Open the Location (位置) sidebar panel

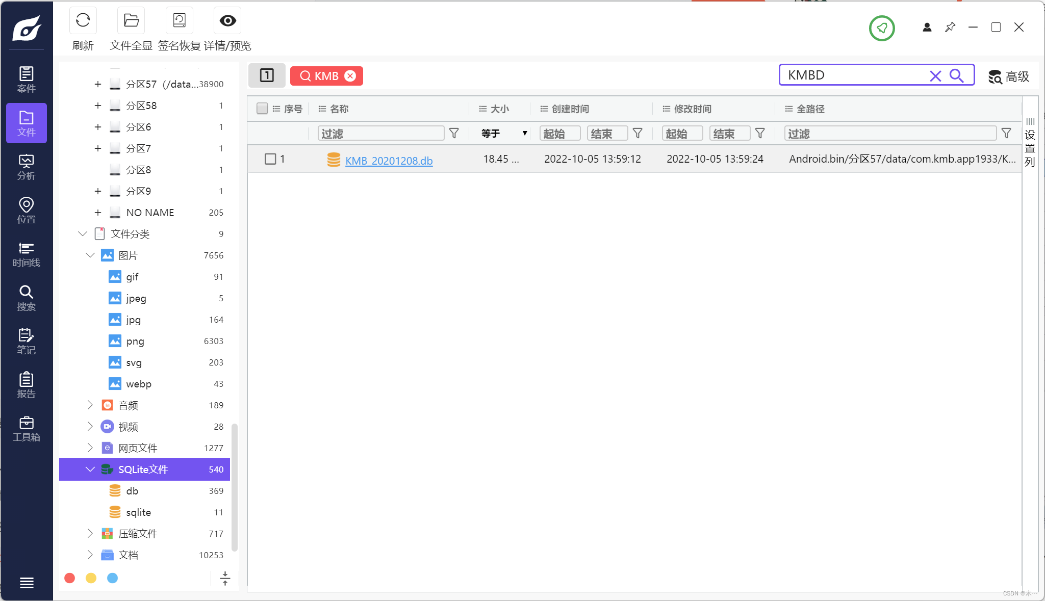point(26,211)
